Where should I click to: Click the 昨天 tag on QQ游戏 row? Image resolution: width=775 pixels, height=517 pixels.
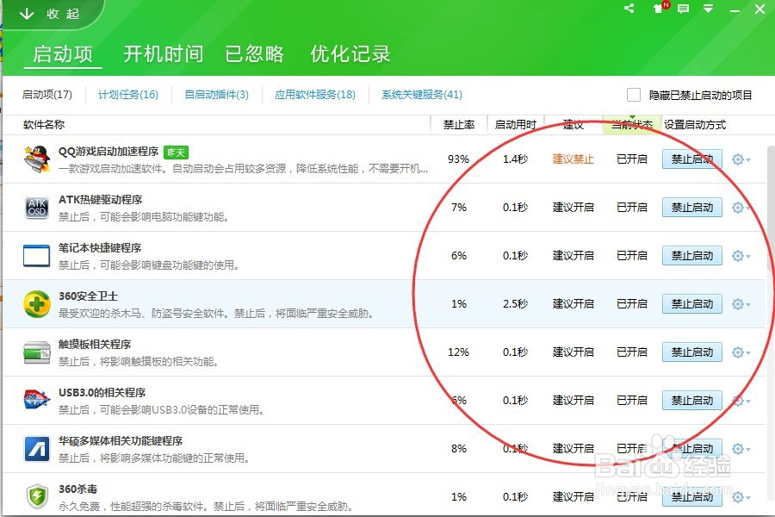click(176, 153)
